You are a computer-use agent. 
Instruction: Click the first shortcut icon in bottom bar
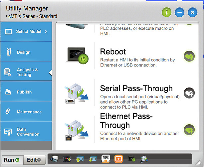coord(54,159)
